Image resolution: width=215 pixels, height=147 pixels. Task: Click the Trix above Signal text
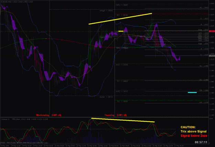(x=193, y=132)
